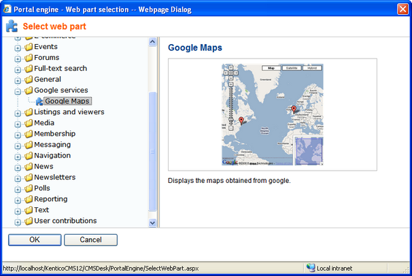Select the Google services category label
The image size is (412, 276).
(x=61, y=90)
